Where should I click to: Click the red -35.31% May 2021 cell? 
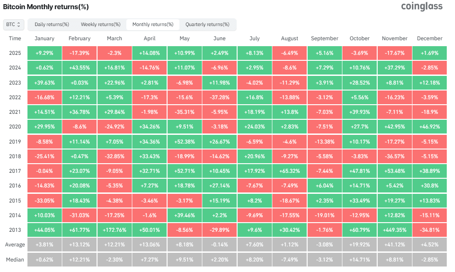tap(184, 112)
